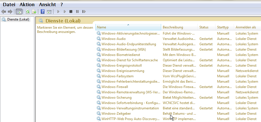The image size is (261, 122).
Task: Click the Forward arrow toolbar icon
Action: (10, 12)
